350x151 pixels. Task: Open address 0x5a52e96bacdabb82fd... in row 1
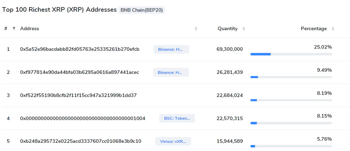pos(80,49)
